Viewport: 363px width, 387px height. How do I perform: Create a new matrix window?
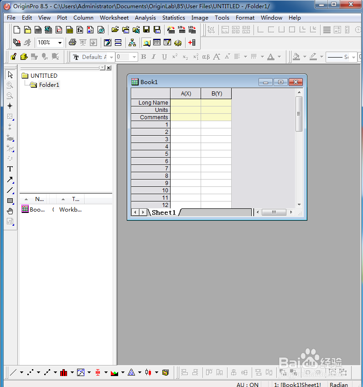pyautogui.click(x=69, y=30)
